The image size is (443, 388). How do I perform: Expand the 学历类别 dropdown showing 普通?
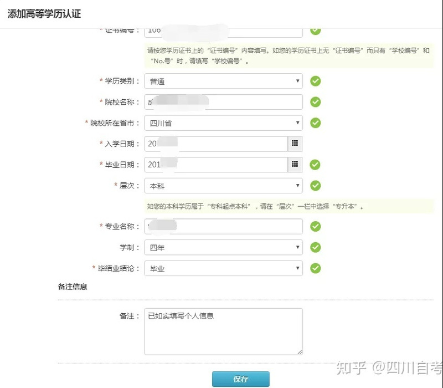coord(223,81)
